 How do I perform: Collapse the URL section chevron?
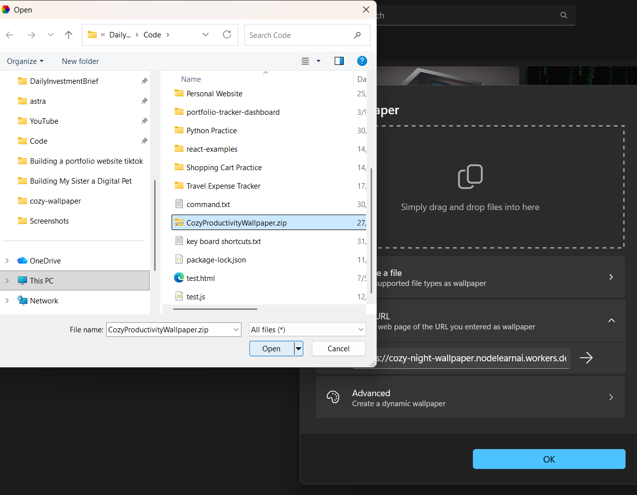pos(612,320)
